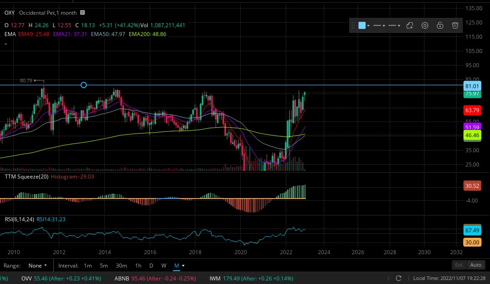Click the 67.49 RSI value tag
Screen dimensions: 490x284
pos(472,230)
